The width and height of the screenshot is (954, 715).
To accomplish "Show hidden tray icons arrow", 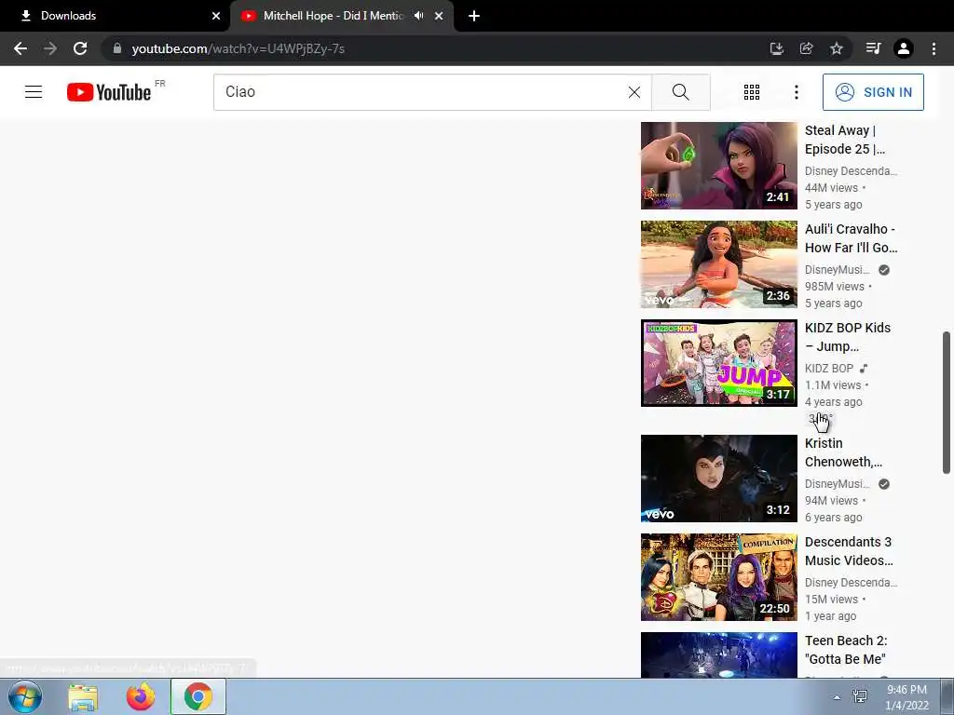I will (837, 697).
